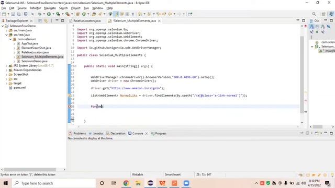Screen dimensions: 335x188
Task: Maximize the Package Explorer view
Action: pos(63,21)
